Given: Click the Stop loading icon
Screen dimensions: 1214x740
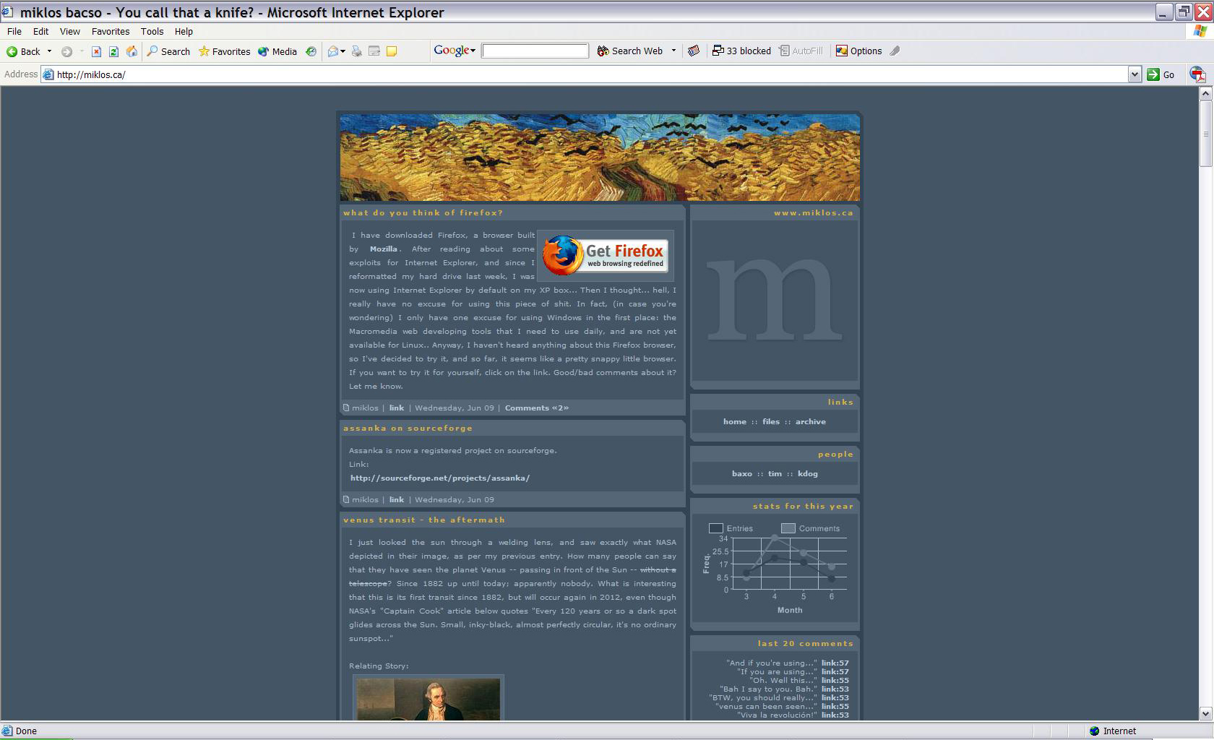Looking at the screenshot, I should (x=96, y=51).
